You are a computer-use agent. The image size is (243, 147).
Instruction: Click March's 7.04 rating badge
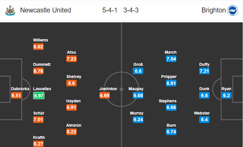pyautogui.click(x=171, y=59)
